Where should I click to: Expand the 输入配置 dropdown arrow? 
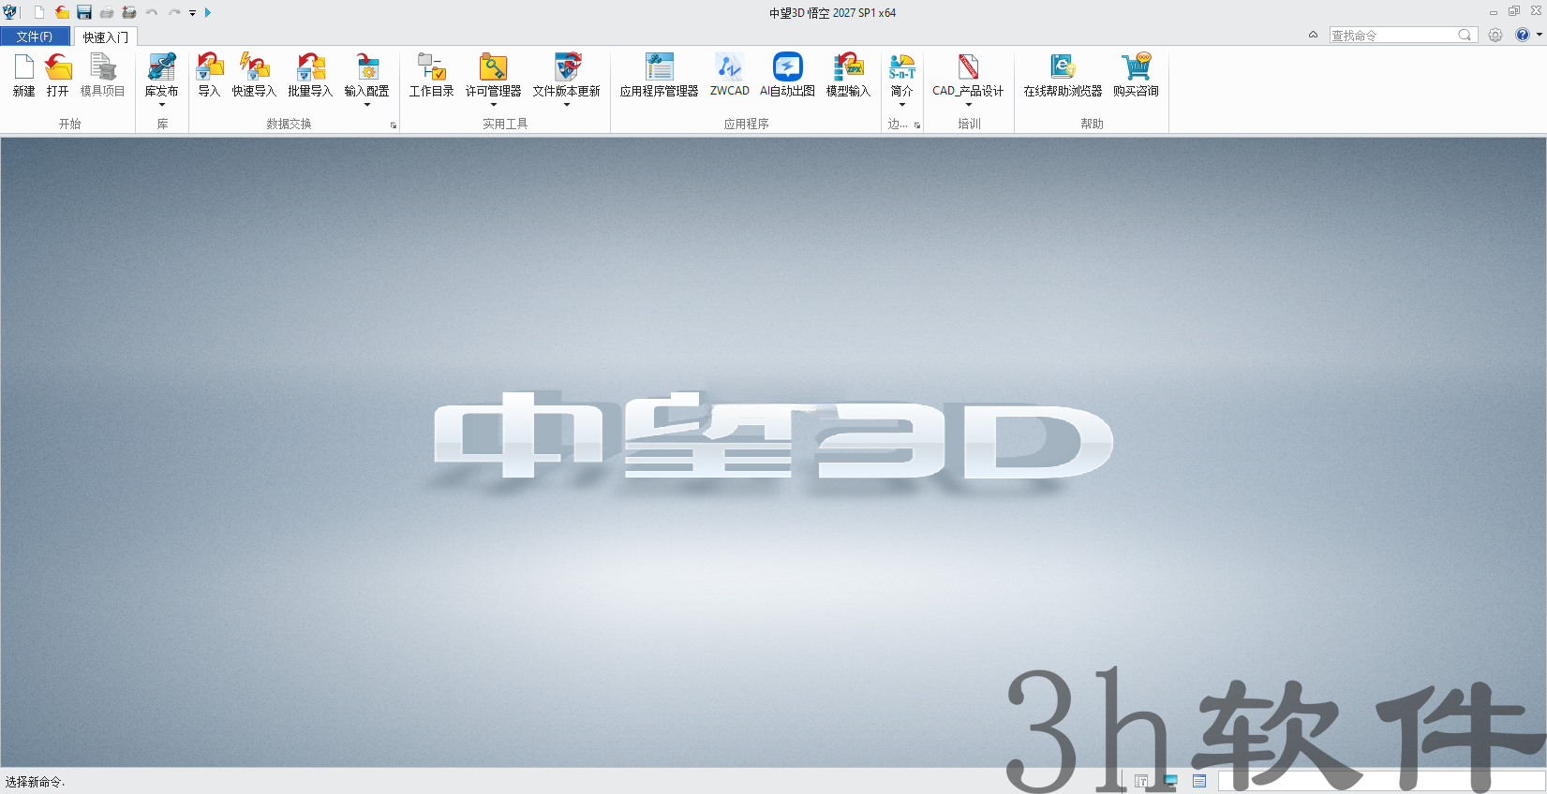coord(367,105)
